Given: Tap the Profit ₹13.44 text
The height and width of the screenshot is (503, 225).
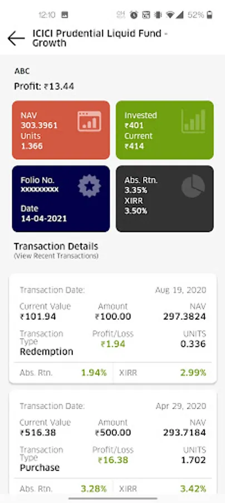Looking at the screenshot, I should 44,86.
